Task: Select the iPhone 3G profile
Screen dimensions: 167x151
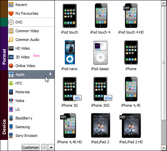Action: tap(71, 92)
